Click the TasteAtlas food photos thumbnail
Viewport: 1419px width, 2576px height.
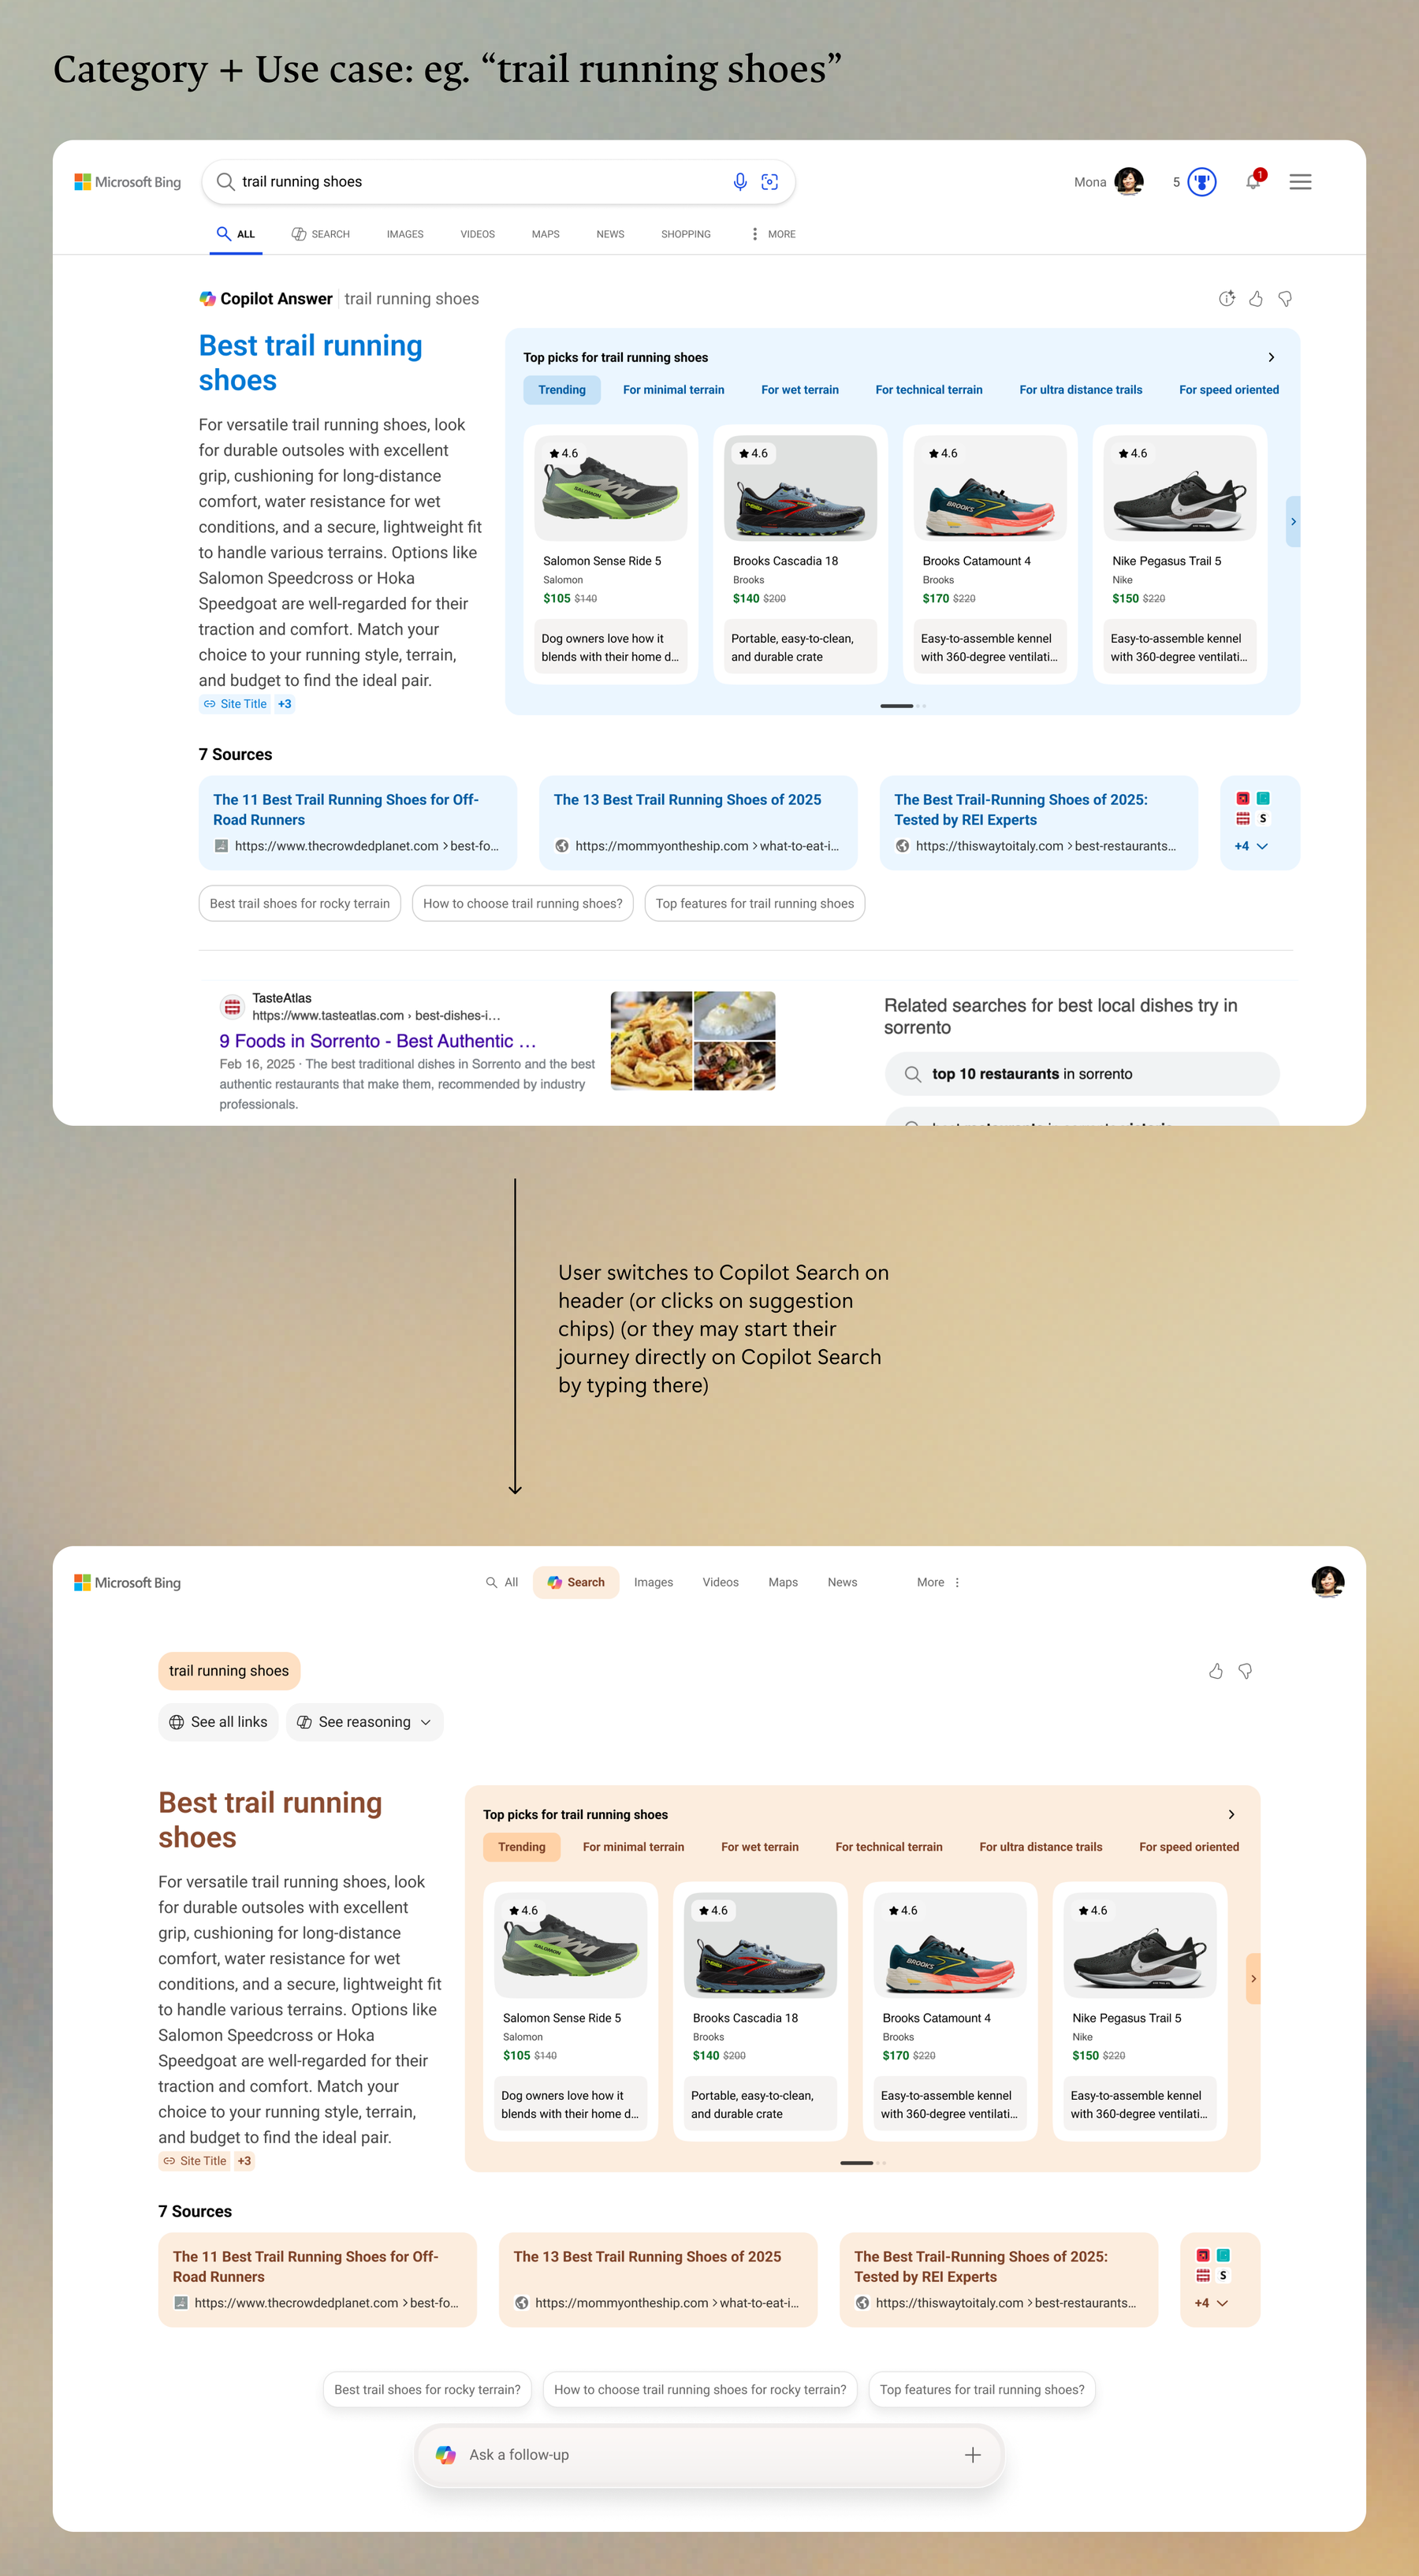point(692,1040)
